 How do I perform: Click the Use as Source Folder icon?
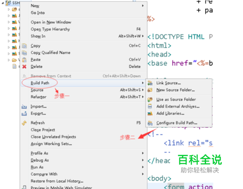pyautogui.click(x=150, y=100)
